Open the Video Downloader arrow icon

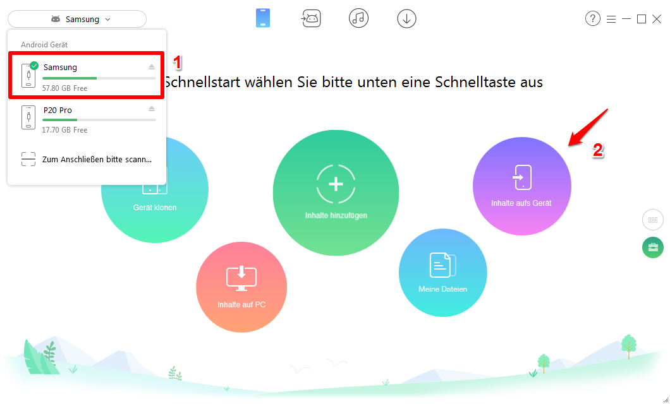406,18
